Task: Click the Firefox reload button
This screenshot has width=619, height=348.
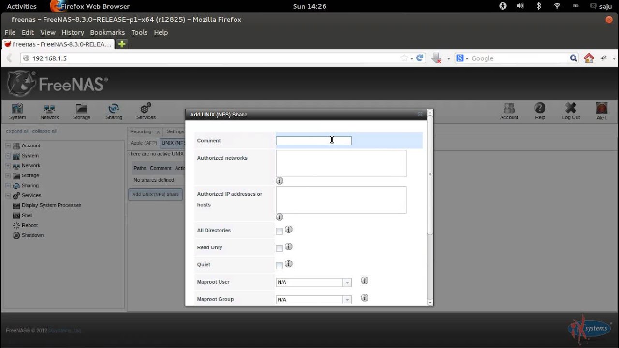Action: click(420, 58)
